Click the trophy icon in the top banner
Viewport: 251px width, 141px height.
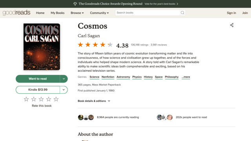click(75, 4)
